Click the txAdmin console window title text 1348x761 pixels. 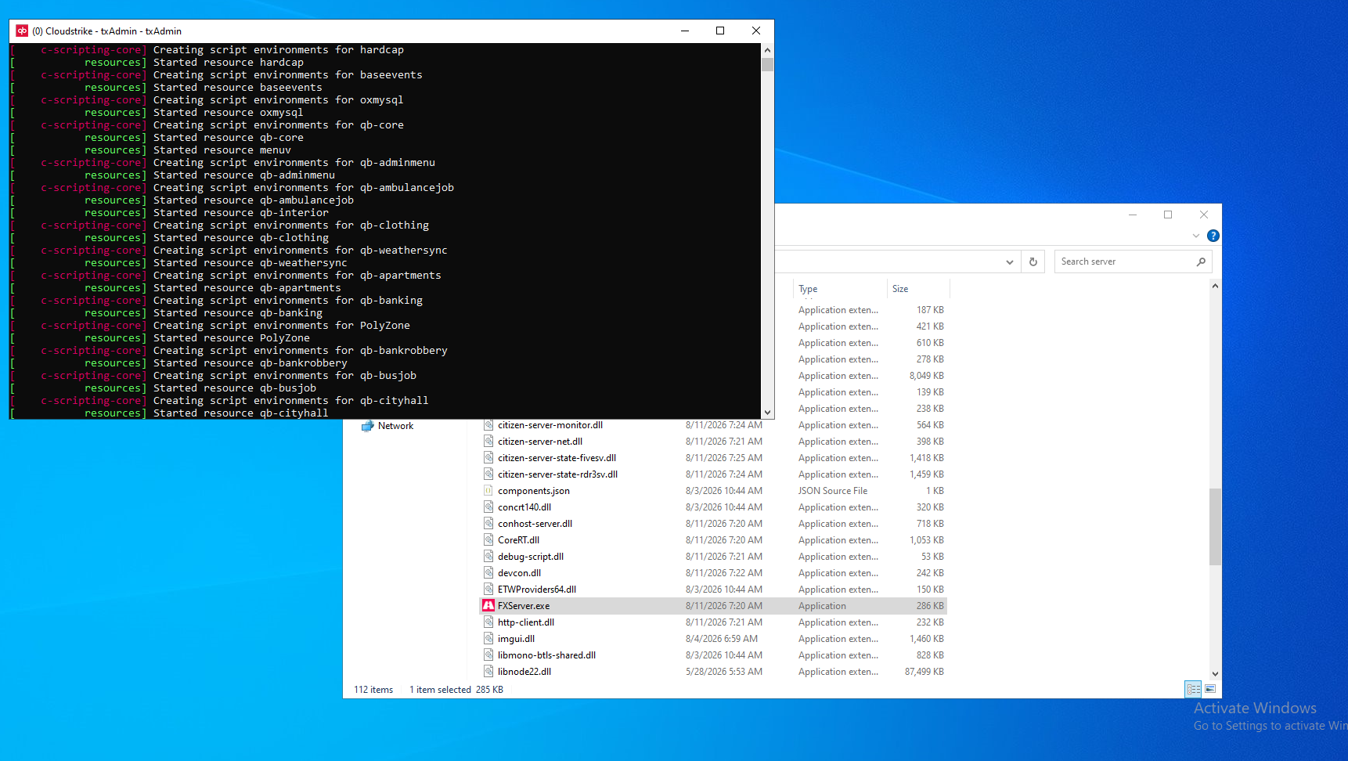[106, 31]
